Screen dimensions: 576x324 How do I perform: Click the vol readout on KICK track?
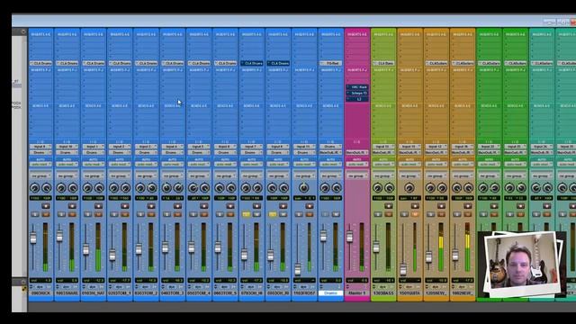pos(40,280)
